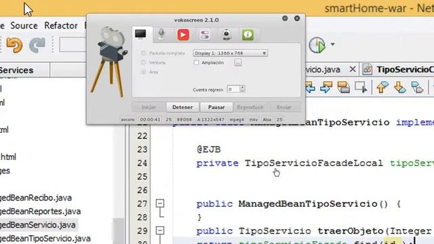434x244 pixels.
Task: Open the green info tab in vokoscreen
Action: (248, 35)
